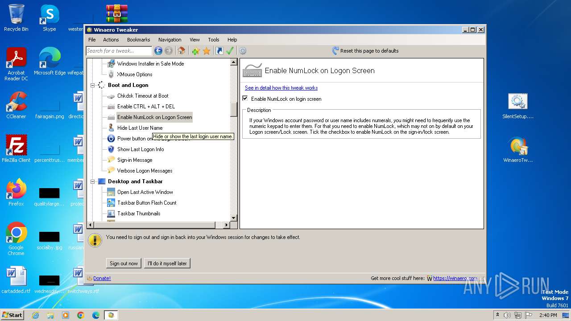This screenshot has height=321, width=571.
Task: Click Reset this page to defaults
Action: pyautogui.click(x=365, y=51)
